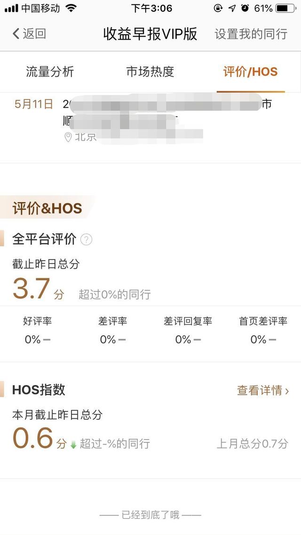Switch to 市场热度 tab
Image resolution: width=301 pixels, height=535 pixels.
click(150, 72)
